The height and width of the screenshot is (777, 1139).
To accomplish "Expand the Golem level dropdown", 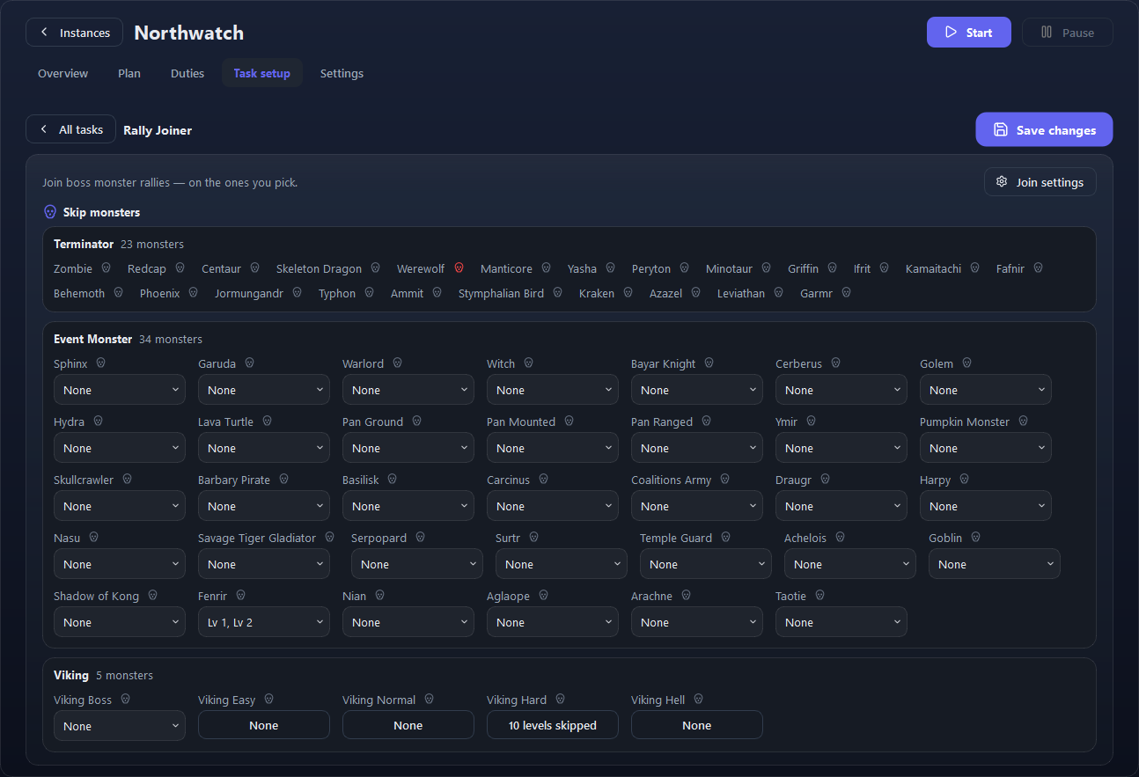I will (986, 390).
